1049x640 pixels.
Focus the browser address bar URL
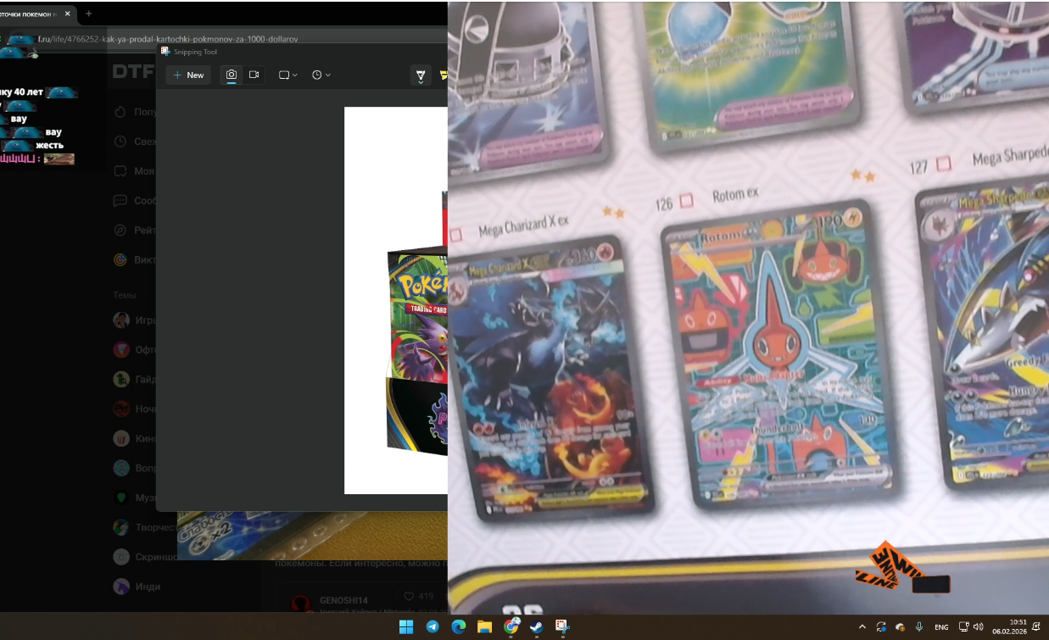pyautogui.click(x=168, y=38)
